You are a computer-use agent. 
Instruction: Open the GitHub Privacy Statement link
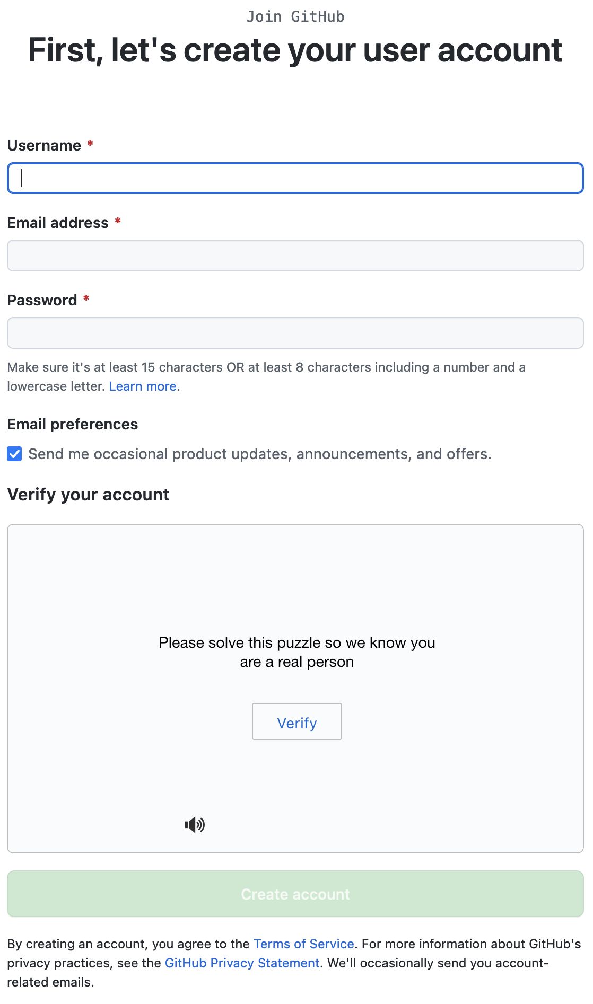(242, 963)
